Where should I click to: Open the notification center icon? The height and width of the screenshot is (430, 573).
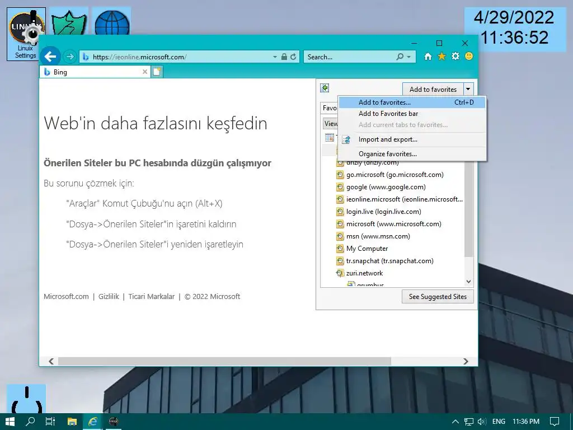click(555, 422)
